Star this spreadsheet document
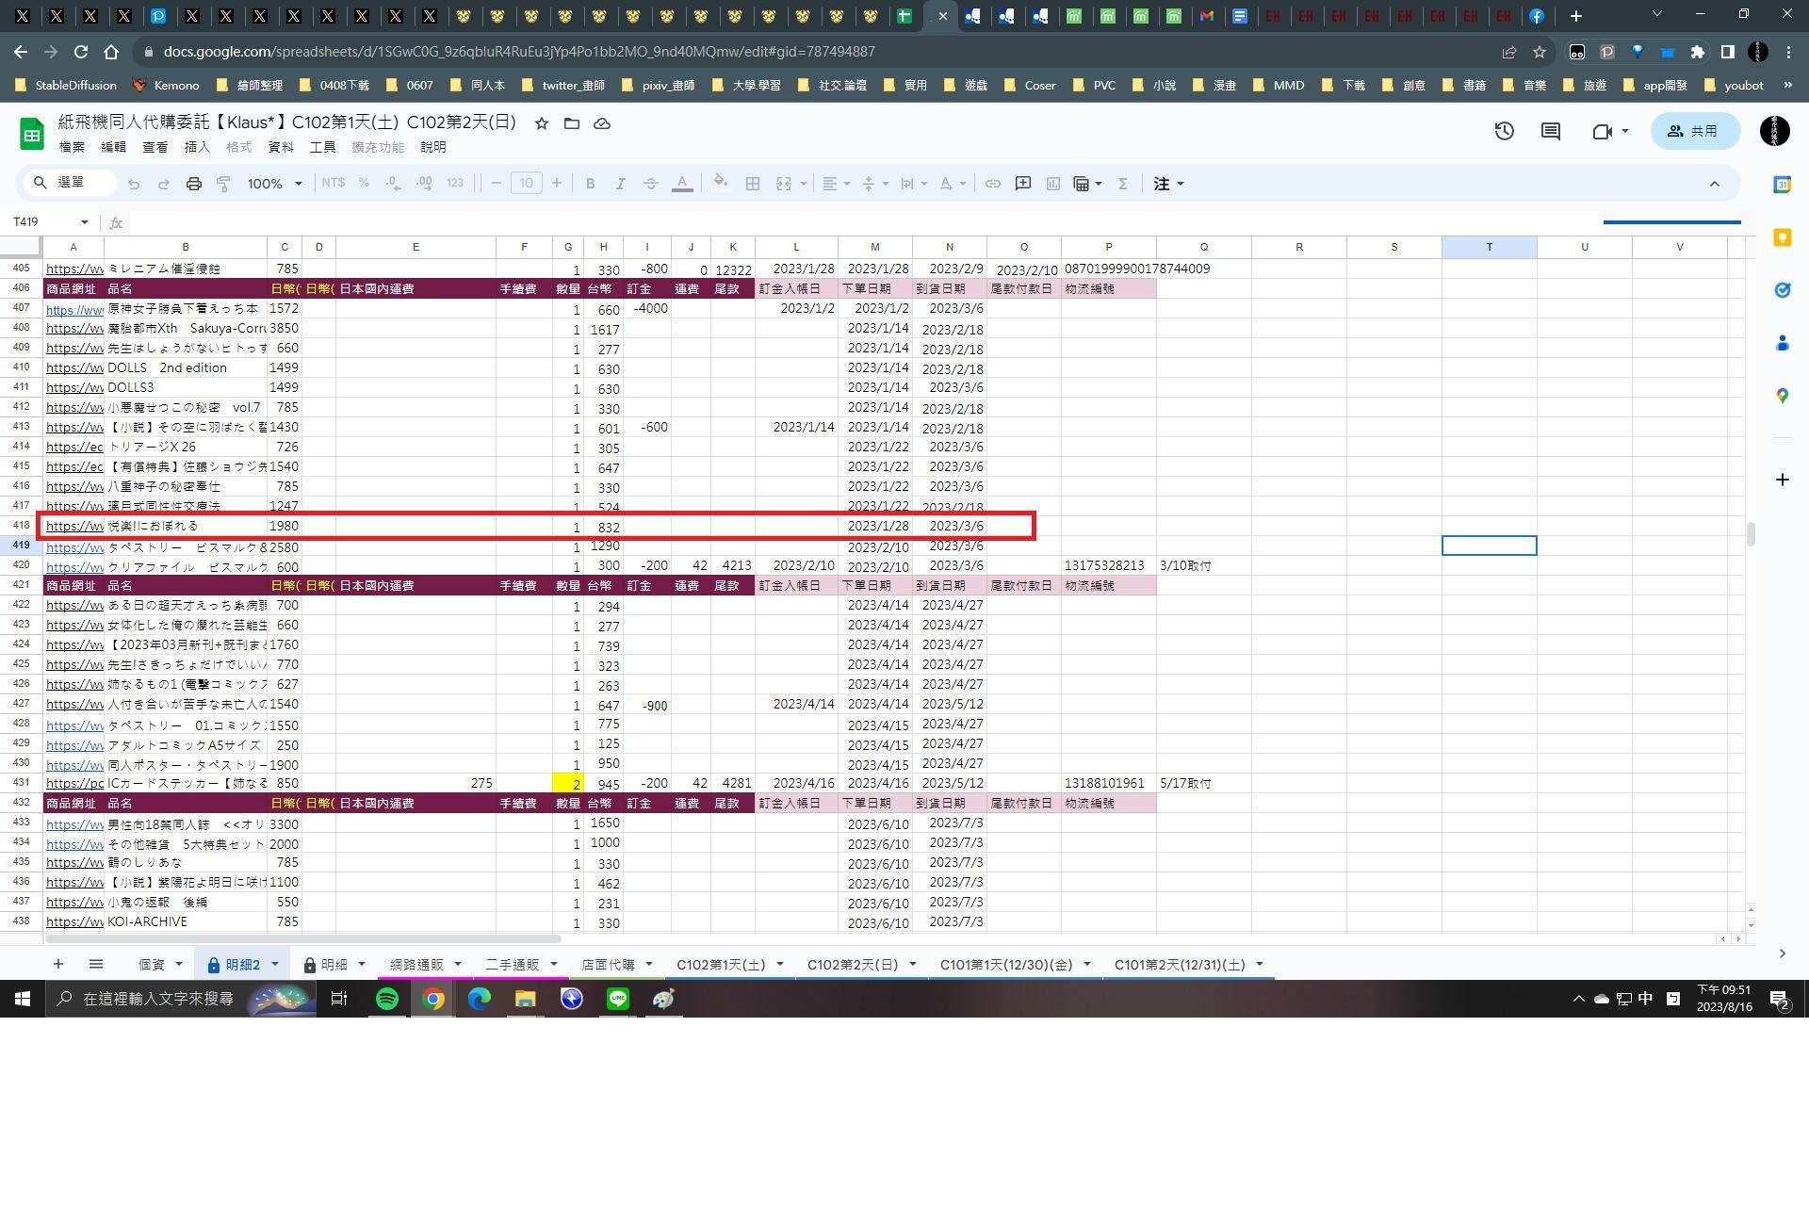Screen dimensions: 1809x1206 [x=541, y=123]
